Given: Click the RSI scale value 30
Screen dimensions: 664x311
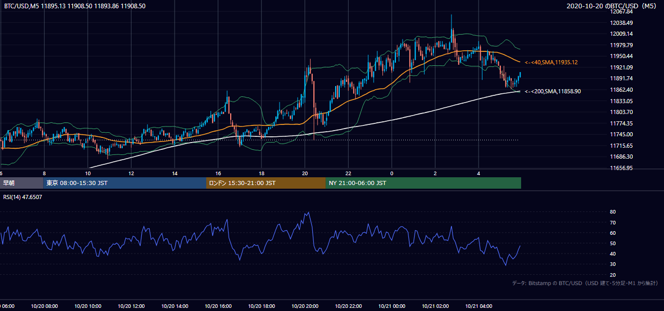Looking at the screenshot, I should (x=613, y=264).
